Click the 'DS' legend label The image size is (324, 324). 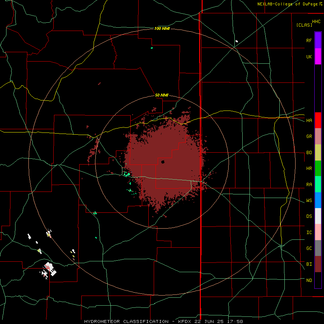(309, 216)
